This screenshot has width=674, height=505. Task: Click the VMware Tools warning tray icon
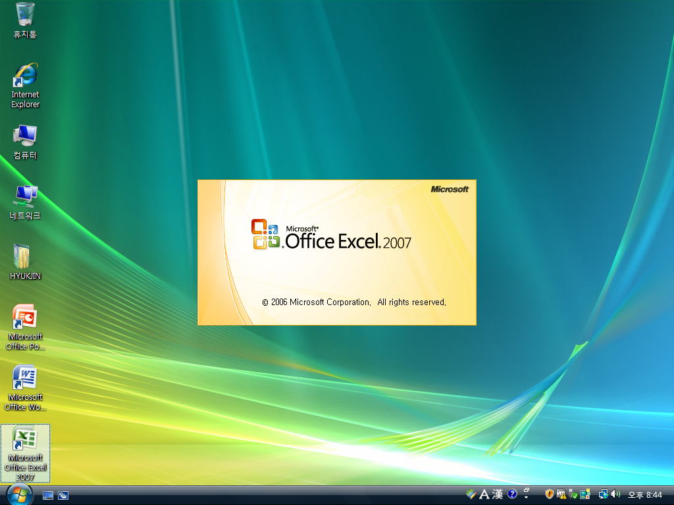tap(561, 494)
